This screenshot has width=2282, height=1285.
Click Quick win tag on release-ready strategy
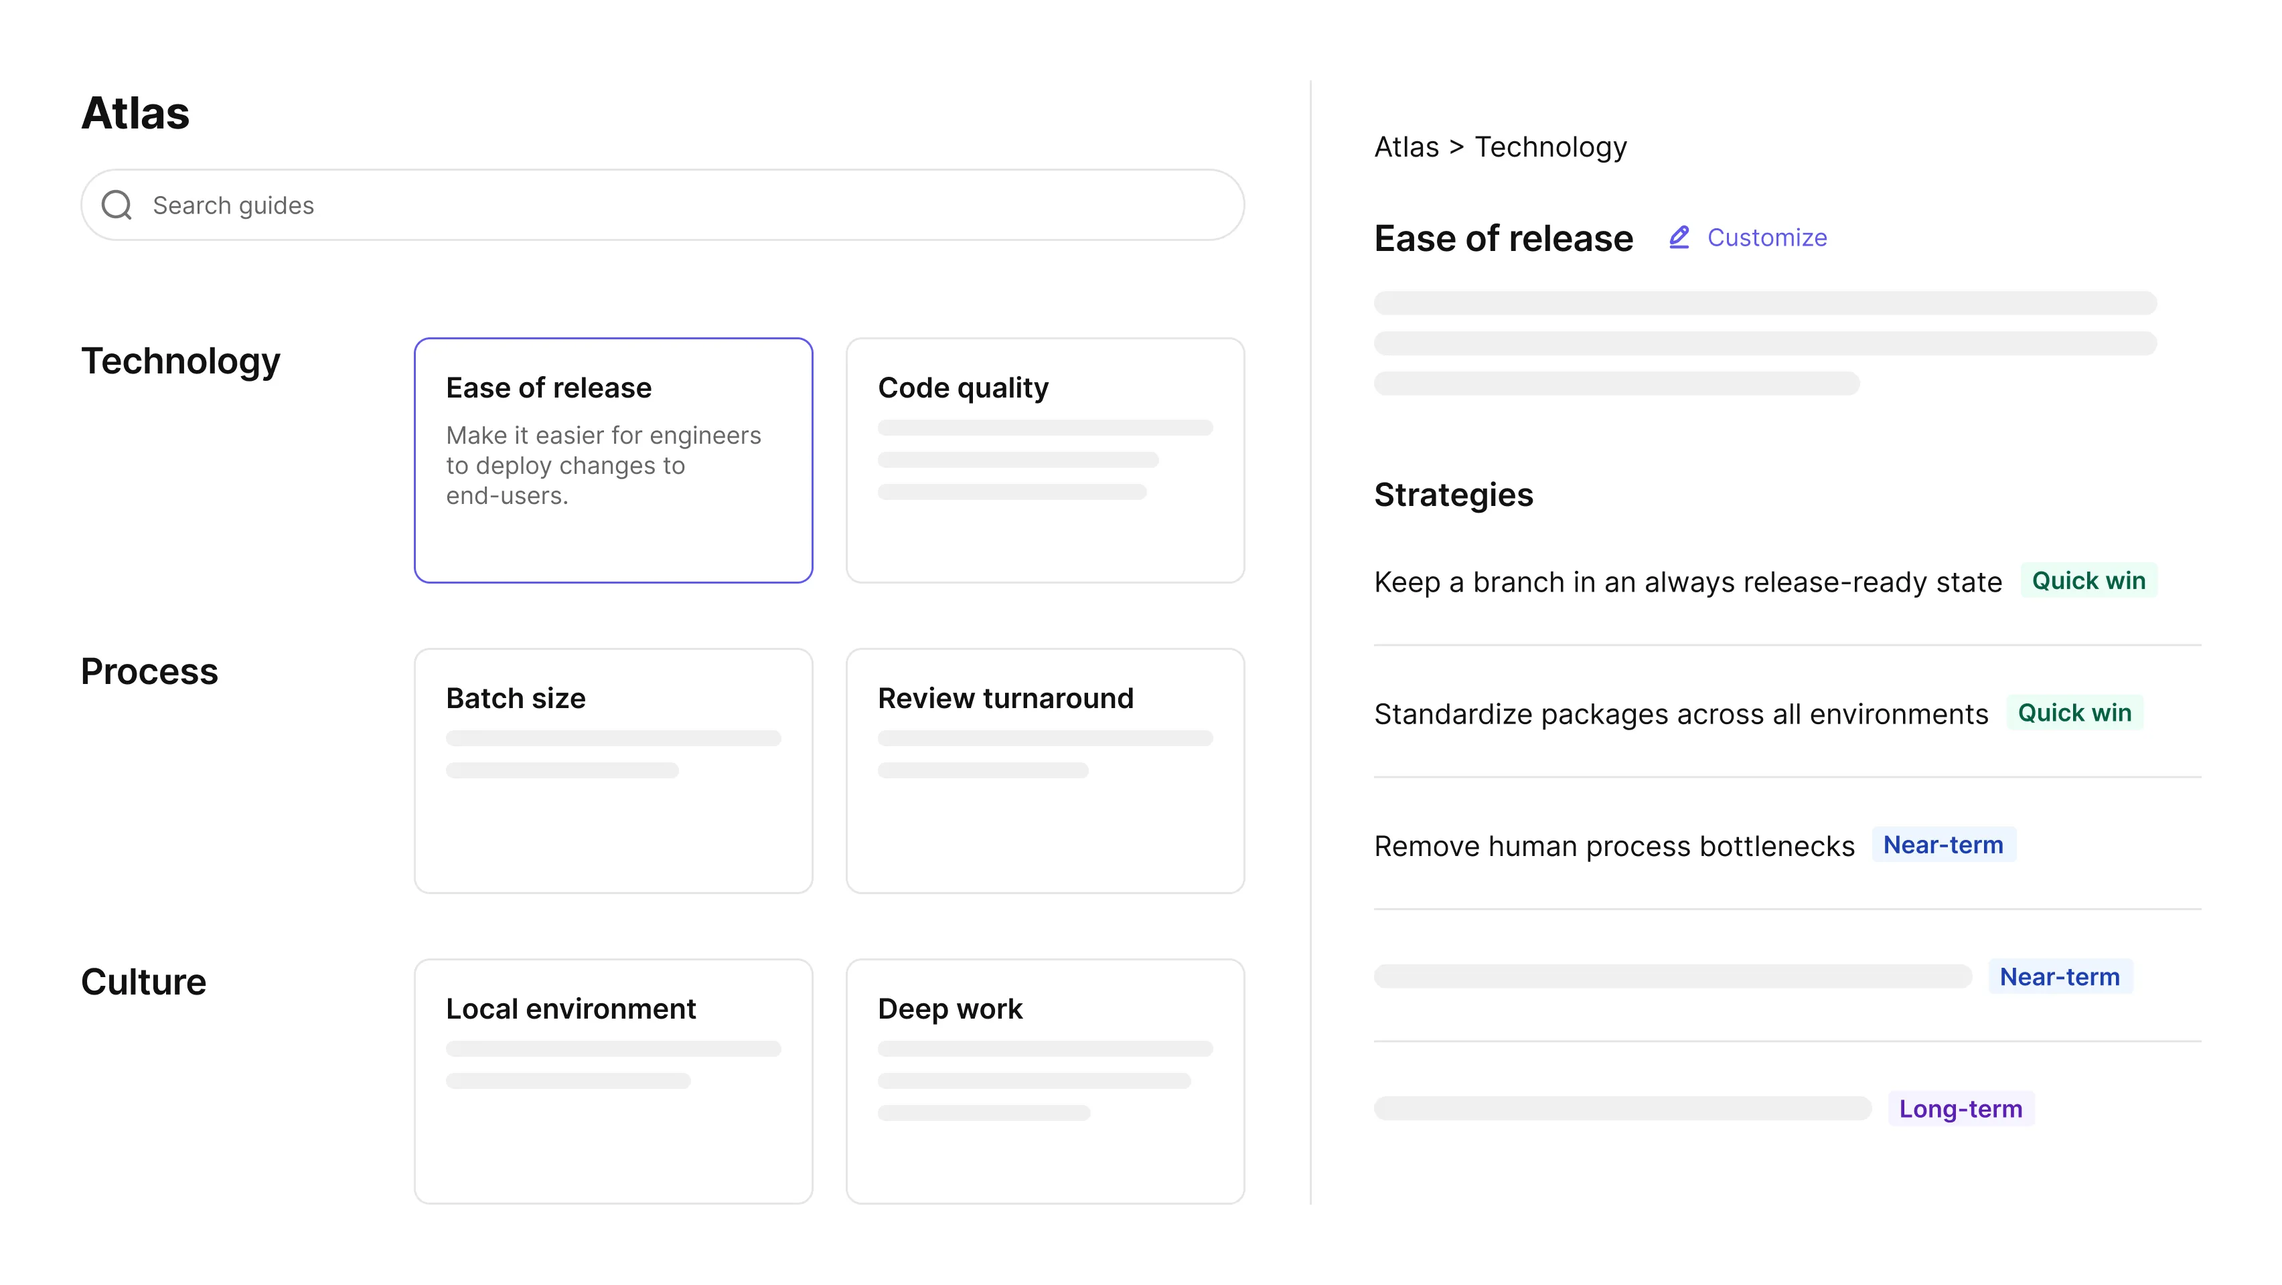2088,581
